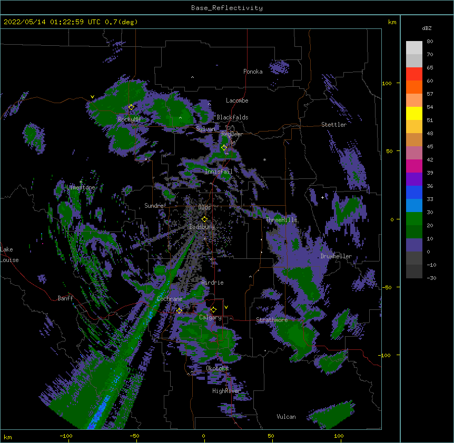Click the yellow diamond marker below Cochrane
The image size is (454, 443).
point(179,310)
